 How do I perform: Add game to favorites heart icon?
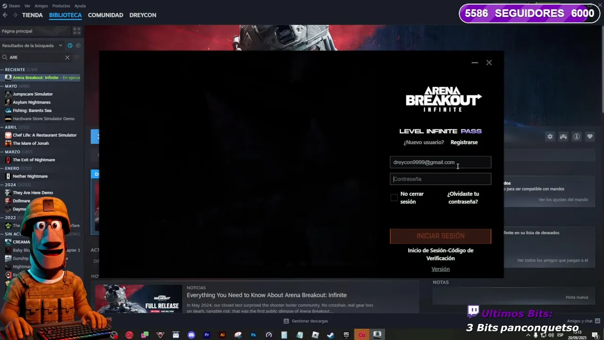(x=589, y=136)
